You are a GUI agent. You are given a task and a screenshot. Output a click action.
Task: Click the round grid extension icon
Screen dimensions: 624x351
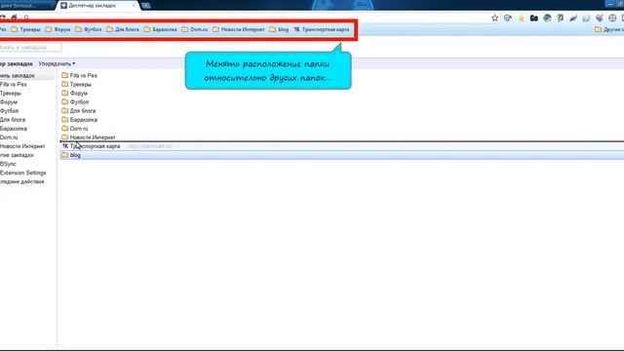pos(612,18)
